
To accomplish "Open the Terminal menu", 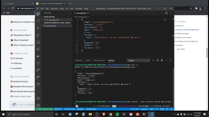I will [79, 8].
